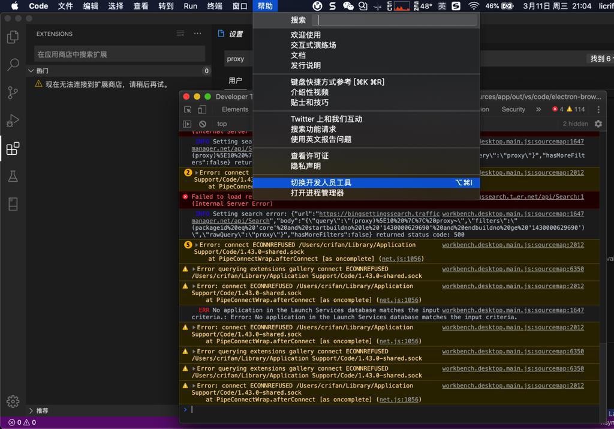Open workbench.desktop.main.js:sourcemap:6350 first link
This screenshot has width=614, height=429.
(513, 269)
